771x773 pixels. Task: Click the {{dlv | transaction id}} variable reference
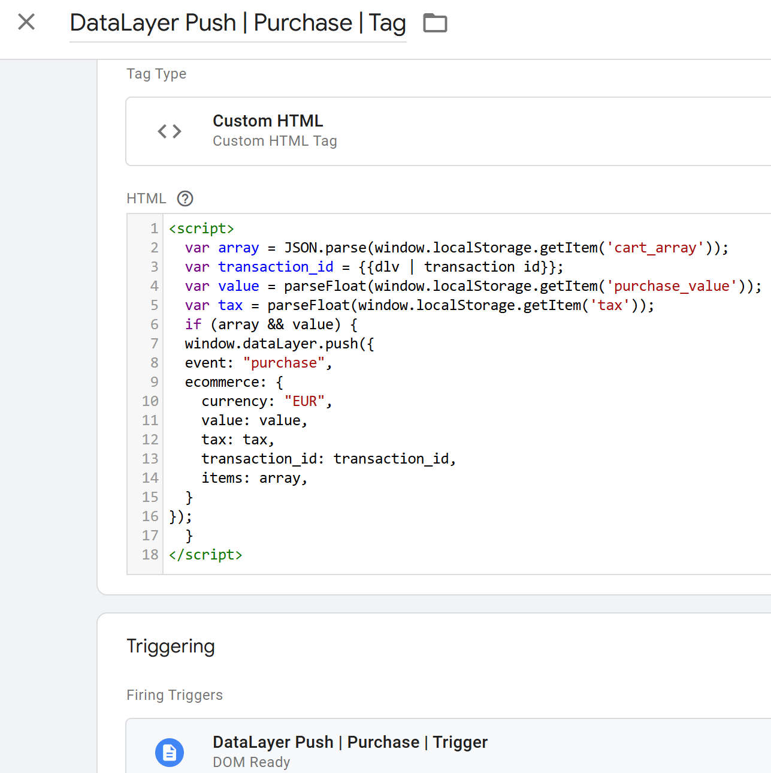(x=460, y=267)
